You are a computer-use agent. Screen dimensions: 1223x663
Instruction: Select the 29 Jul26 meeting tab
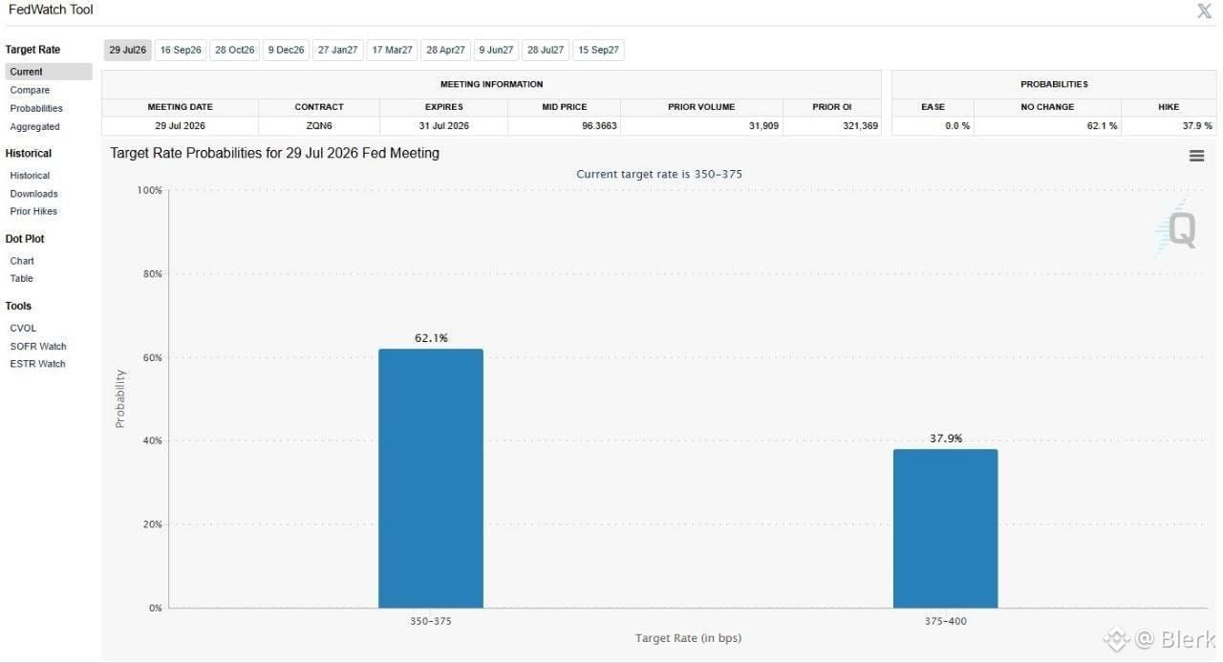(128, 50)
